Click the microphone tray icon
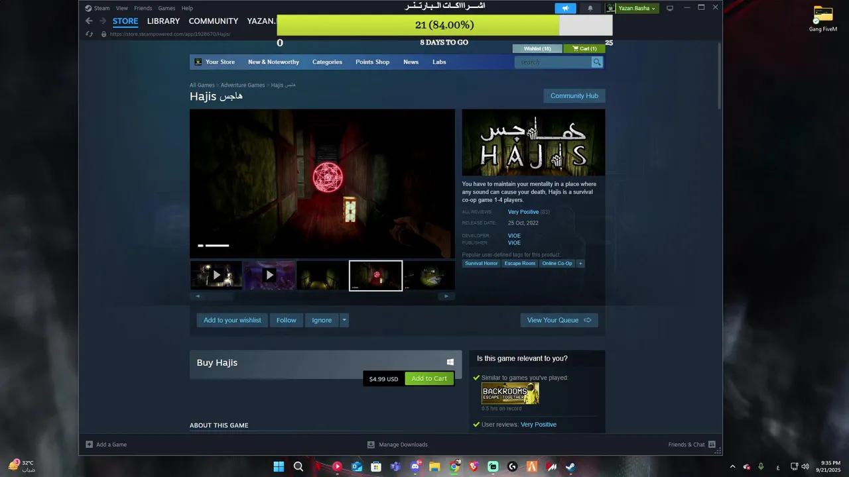The width and height of the screenshot is (849, 477). coord(761,466)
